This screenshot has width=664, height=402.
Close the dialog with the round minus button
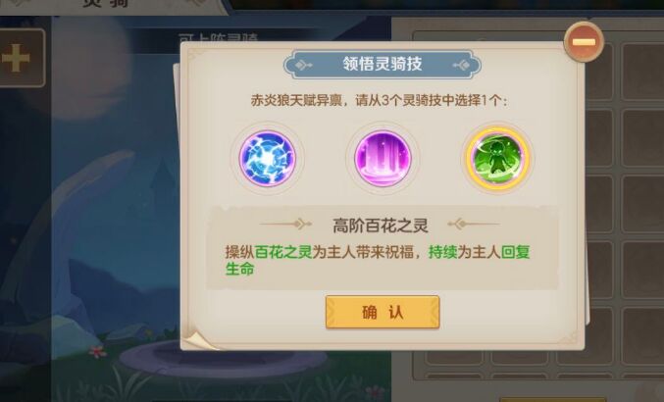[584, 42]
